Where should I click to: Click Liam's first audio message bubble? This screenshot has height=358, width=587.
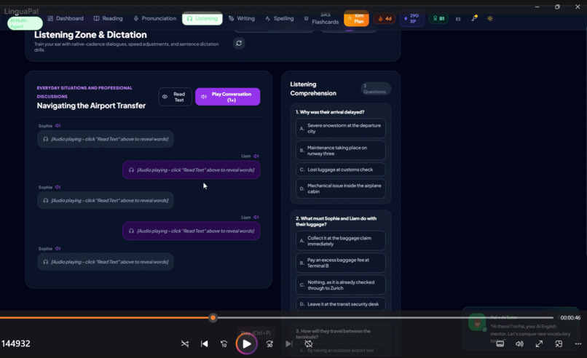pyautogui.click(x=192, y=170)
